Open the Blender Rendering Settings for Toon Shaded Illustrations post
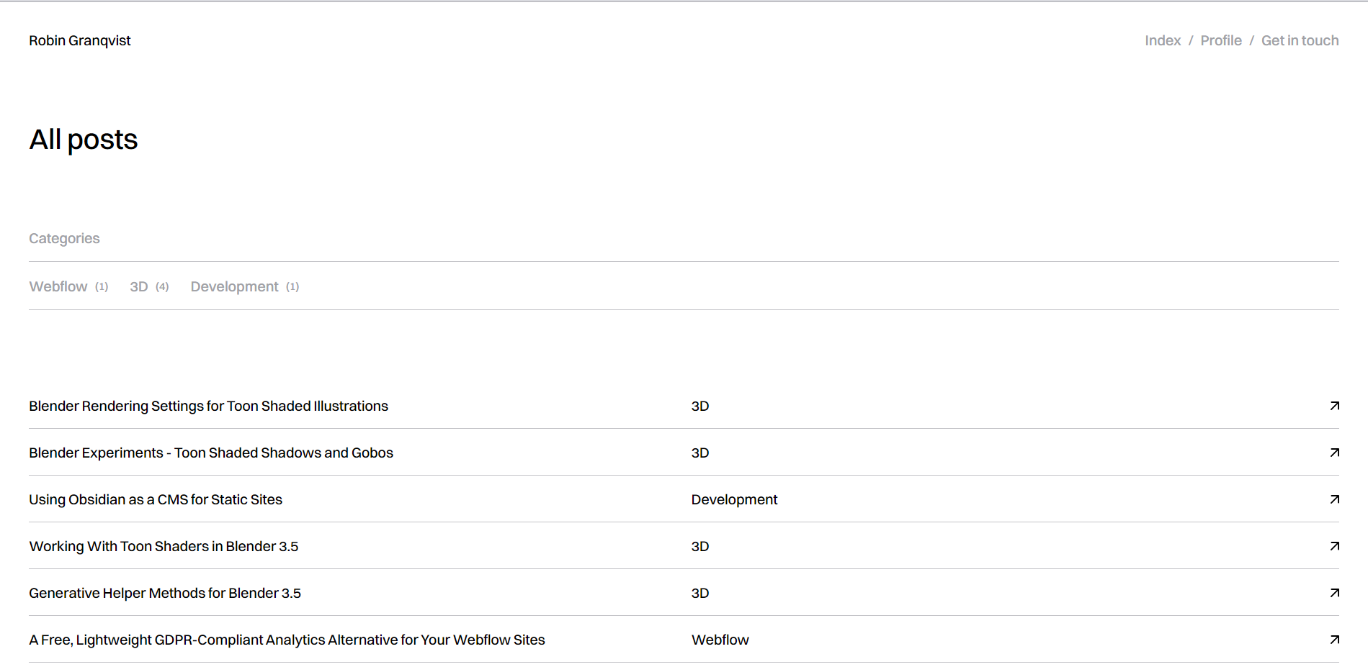The image size is (1368, 672). [x=208, y=406]
